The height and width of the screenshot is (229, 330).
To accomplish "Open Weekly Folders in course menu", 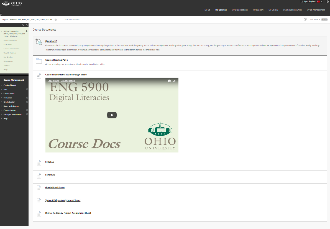I will click(x=10, y=53).
